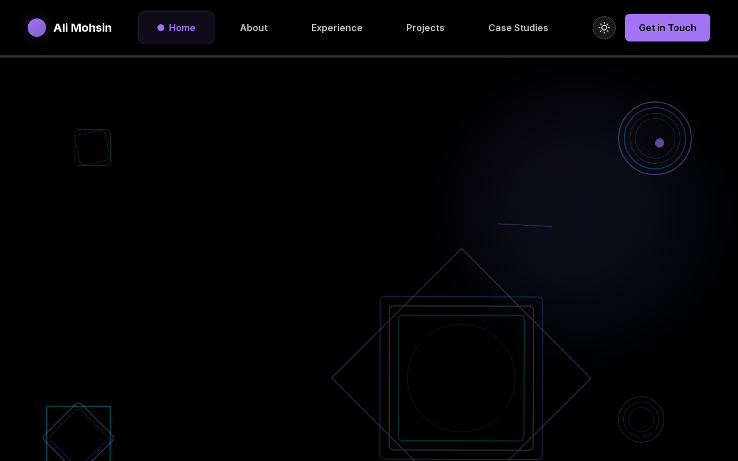738x461 pixels.
Task: Click the purple circle logo icon
Action: [x=37, y=28]
